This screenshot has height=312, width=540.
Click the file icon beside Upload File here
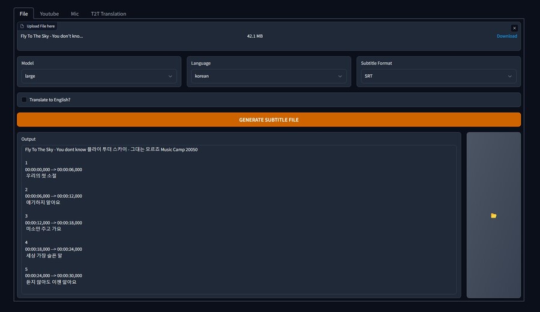[23, 26]
